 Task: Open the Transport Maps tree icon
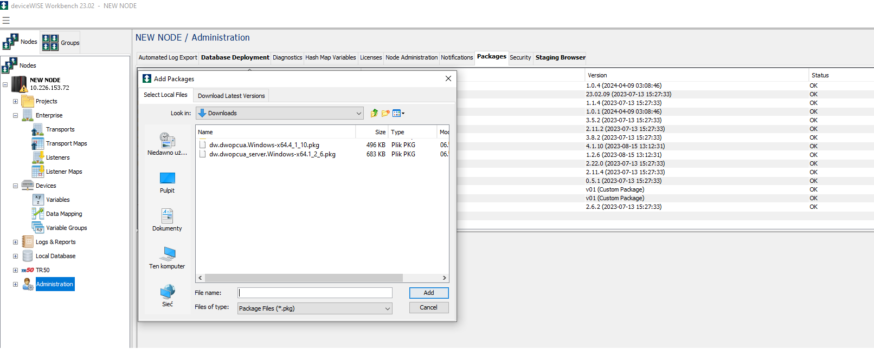(x=37, y=143)
